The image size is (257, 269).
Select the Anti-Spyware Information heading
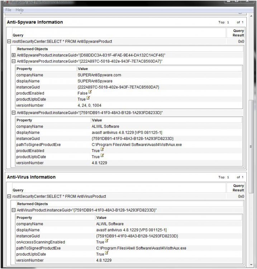click(35, 22)
